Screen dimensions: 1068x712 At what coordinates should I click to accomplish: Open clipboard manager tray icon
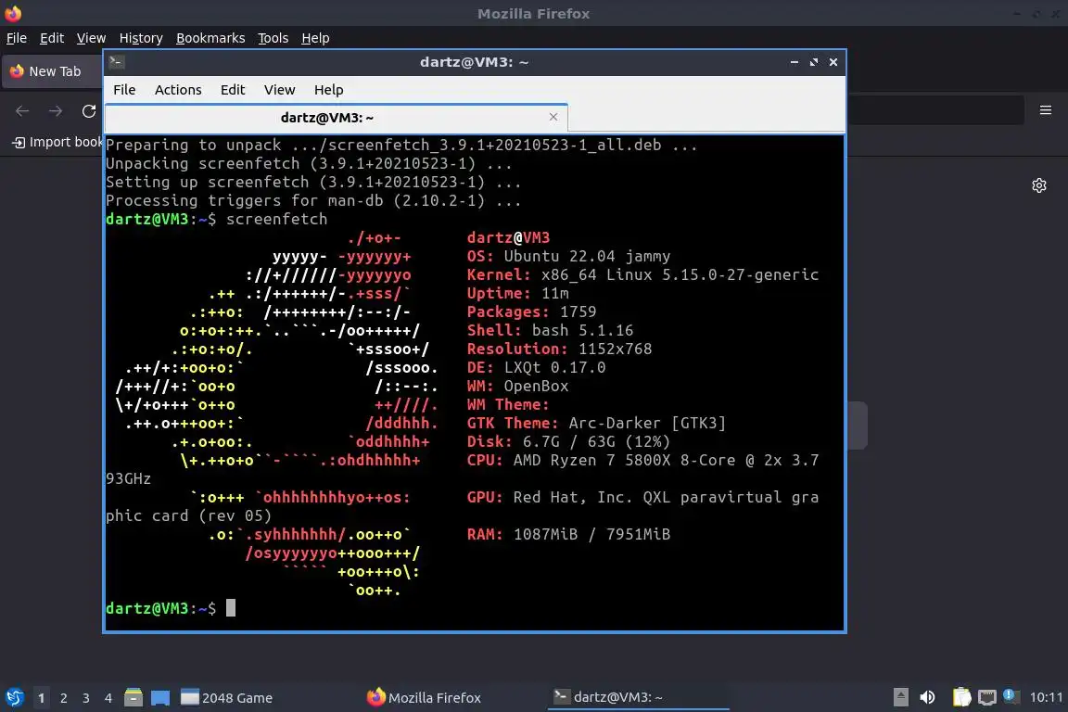961,697
